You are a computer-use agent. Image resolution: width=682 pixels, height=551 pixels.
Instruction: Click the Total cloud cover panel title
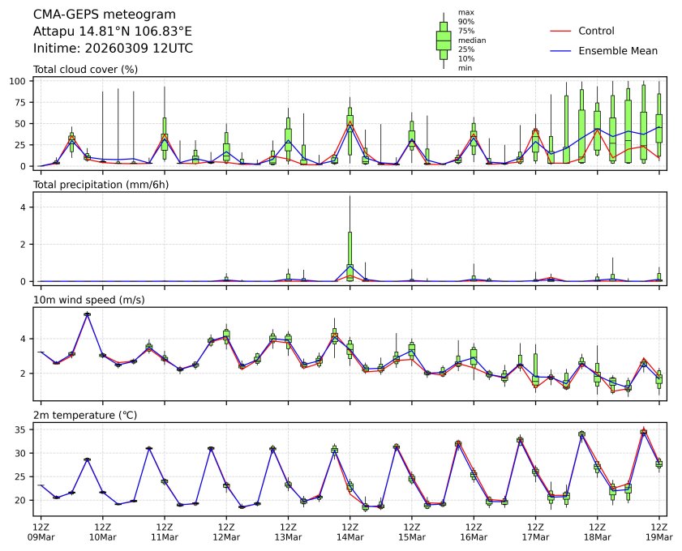pyautogui.click(x=85, y=70)
